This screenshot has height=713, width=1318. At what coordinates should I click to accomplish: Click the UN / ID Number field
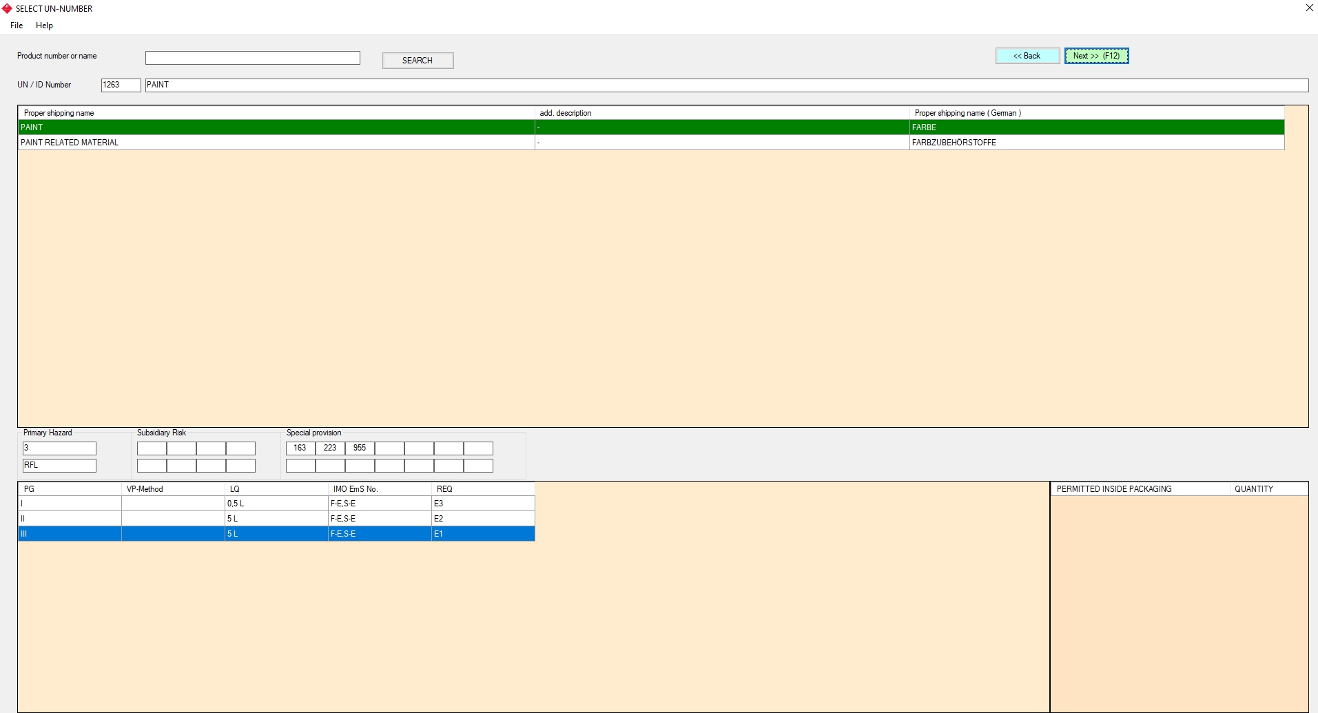121,85
